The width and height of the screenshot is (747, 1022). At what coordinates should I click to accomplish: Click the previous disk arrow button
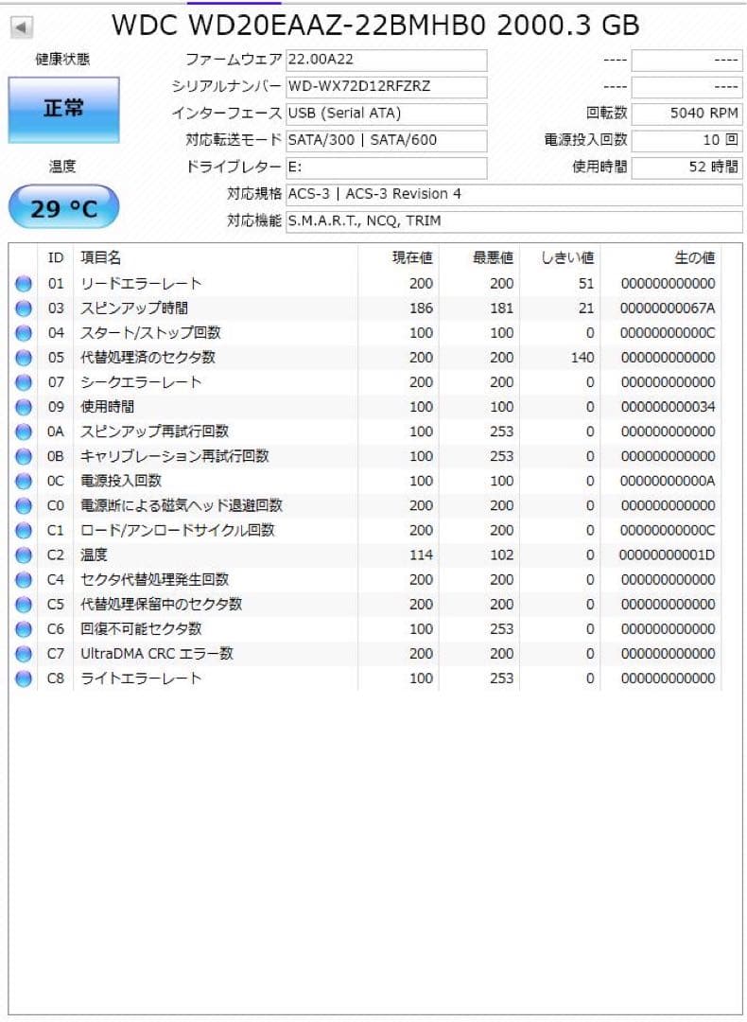22,27
